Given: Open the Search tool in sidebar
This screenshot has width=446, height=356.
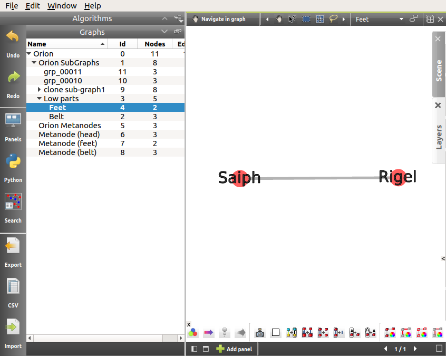Looking at the screenshot, I should 13,203.
